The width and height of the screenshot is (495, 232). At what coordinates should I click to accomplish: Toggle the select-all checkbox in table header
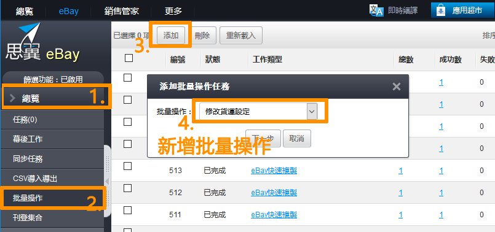[129, 58]
